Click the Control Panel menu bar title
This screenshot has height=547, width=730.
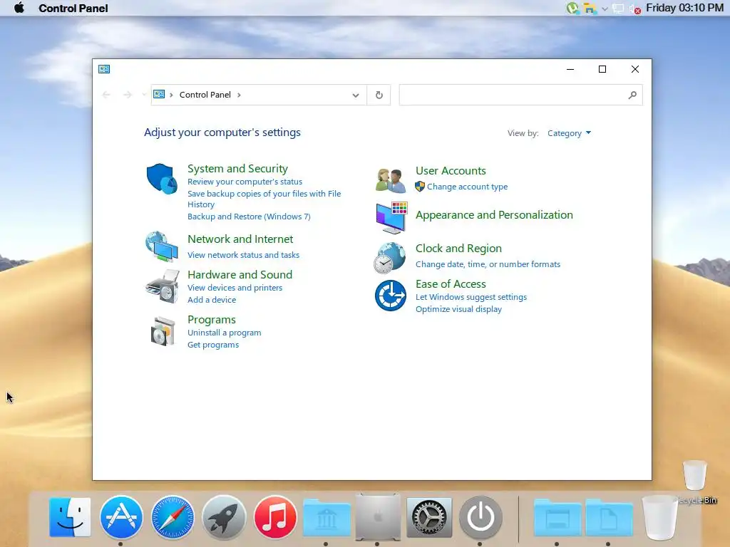coord(73,9)
